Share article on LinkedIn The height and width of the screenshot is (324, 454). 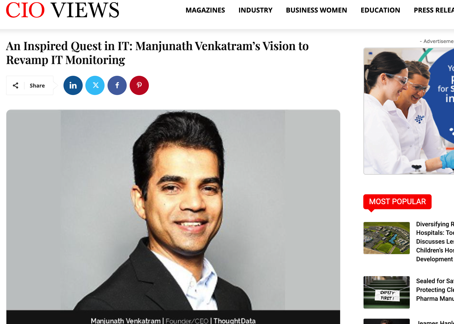[73, 85]
